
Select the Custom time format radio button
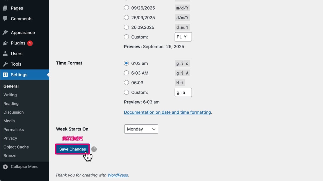pyautogui.click(x=126, y=92)
